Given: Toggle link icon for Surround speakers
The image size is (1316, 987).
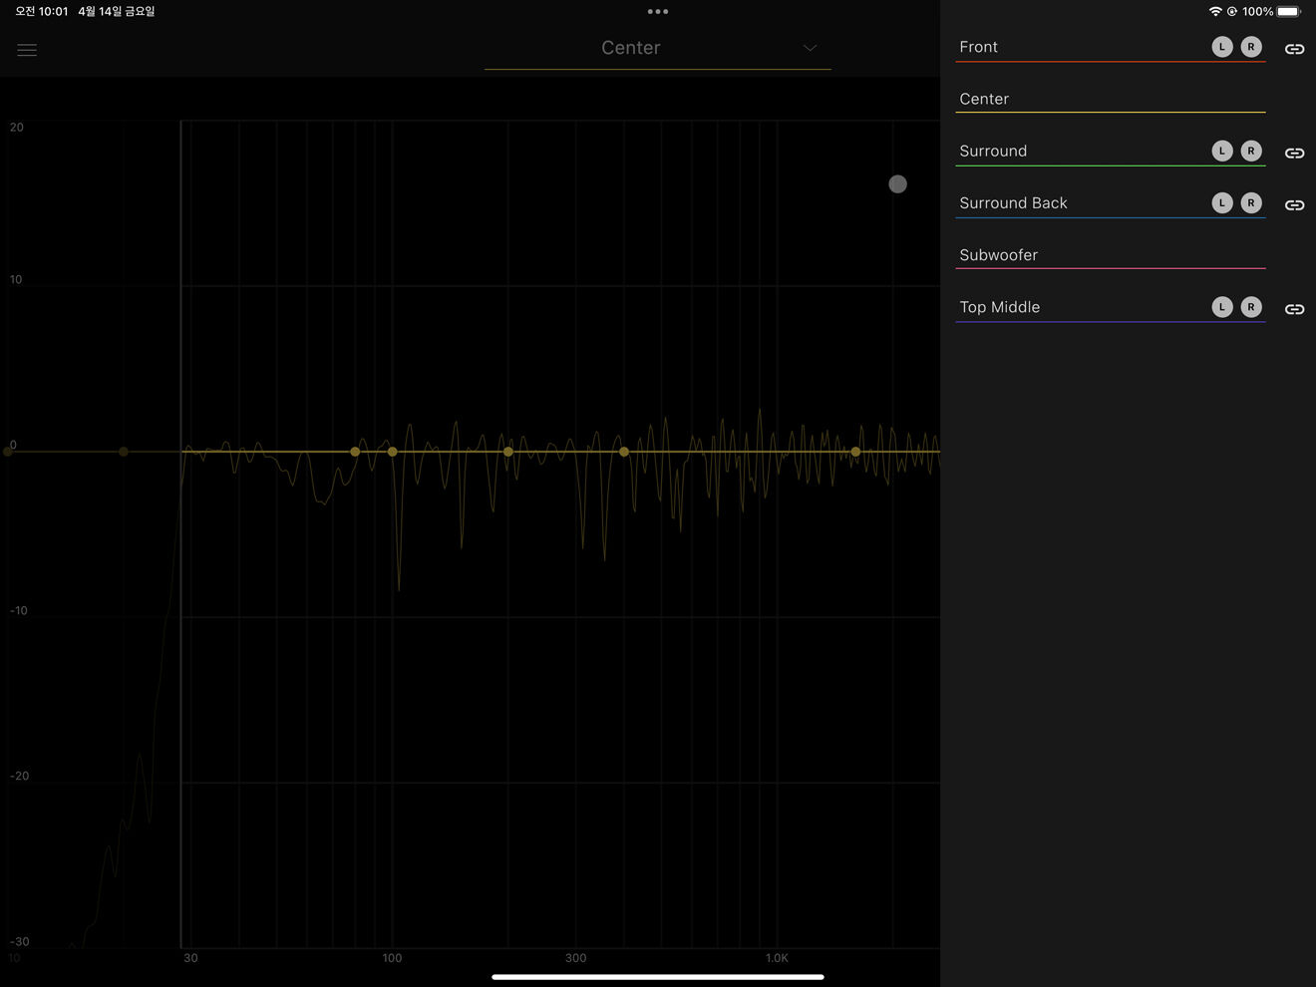Looking at the screenshot, I should pos(1294,153).
